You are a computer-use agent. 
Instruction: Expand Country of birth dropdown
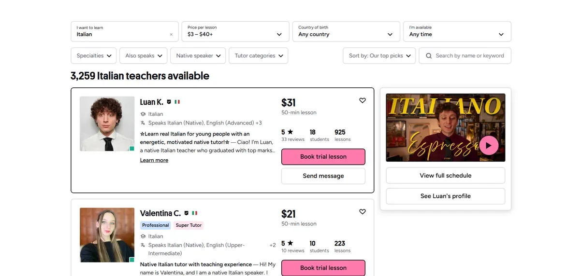pyautogui.click(x=346, y=31)
